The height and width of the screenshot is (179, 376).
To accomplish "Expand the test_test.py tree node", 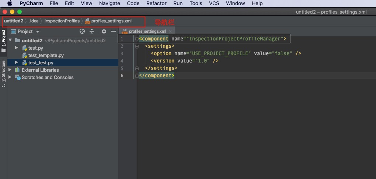I will click(x=16, y=62).
